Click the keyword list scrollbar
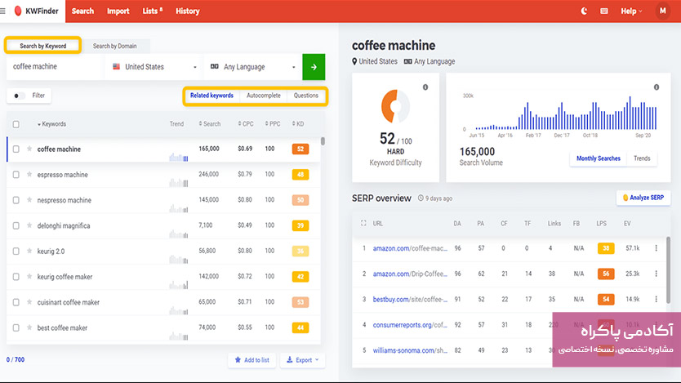Image resolution: width=681 pixels, height=383 pixels. click(323, 141)
